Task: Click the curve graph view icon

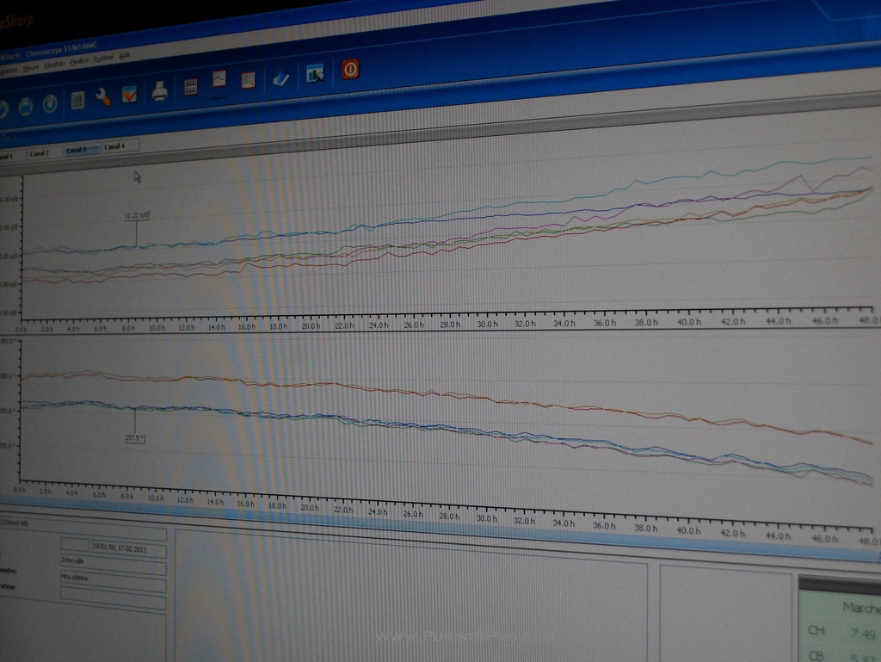Action: point(219,80)
